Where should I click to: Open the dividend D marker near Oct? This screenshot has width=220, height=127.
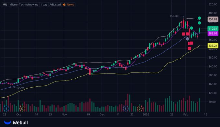pos(22,108)
